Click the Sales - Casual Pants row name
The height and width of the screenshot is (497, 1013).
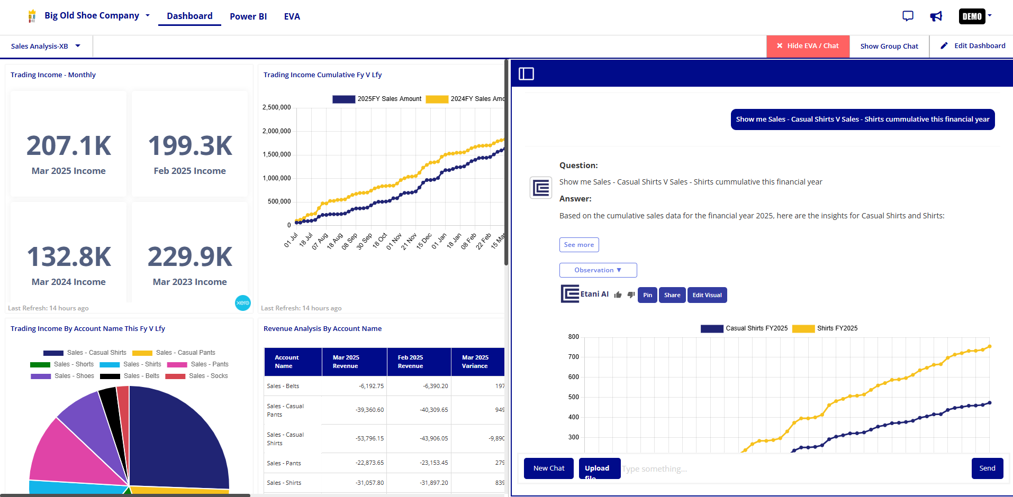(285, 410)
